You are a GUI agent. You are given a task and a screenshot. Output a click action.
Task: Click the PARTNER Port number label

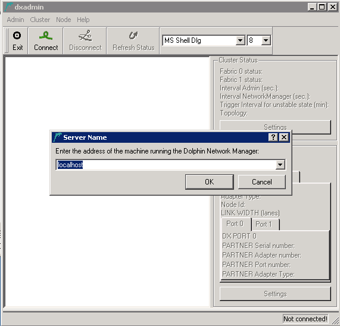pos(256,265)
